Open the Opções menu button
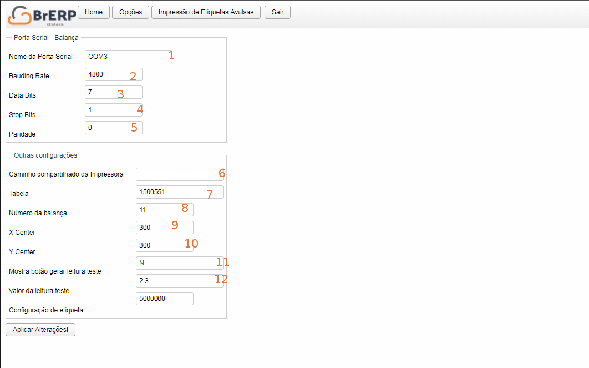Image resolution: width=589 pixels, height=368 pixels. 130,12
